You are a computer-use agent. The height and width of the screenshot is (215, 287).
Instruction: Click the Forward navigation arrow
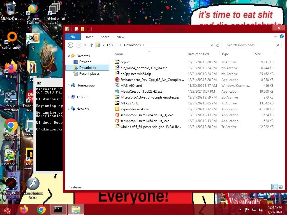pyautogui.click(x=78, y=45)
